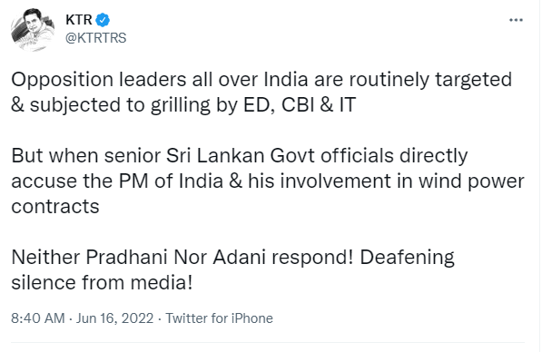Click the word ED in the tweet

(x=257, y=105)
